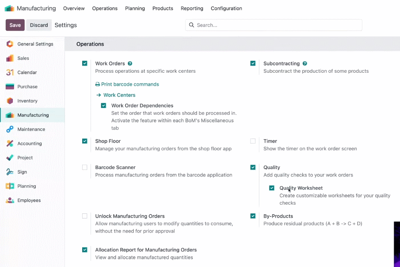Open the Operations menu

click(105, 8)
